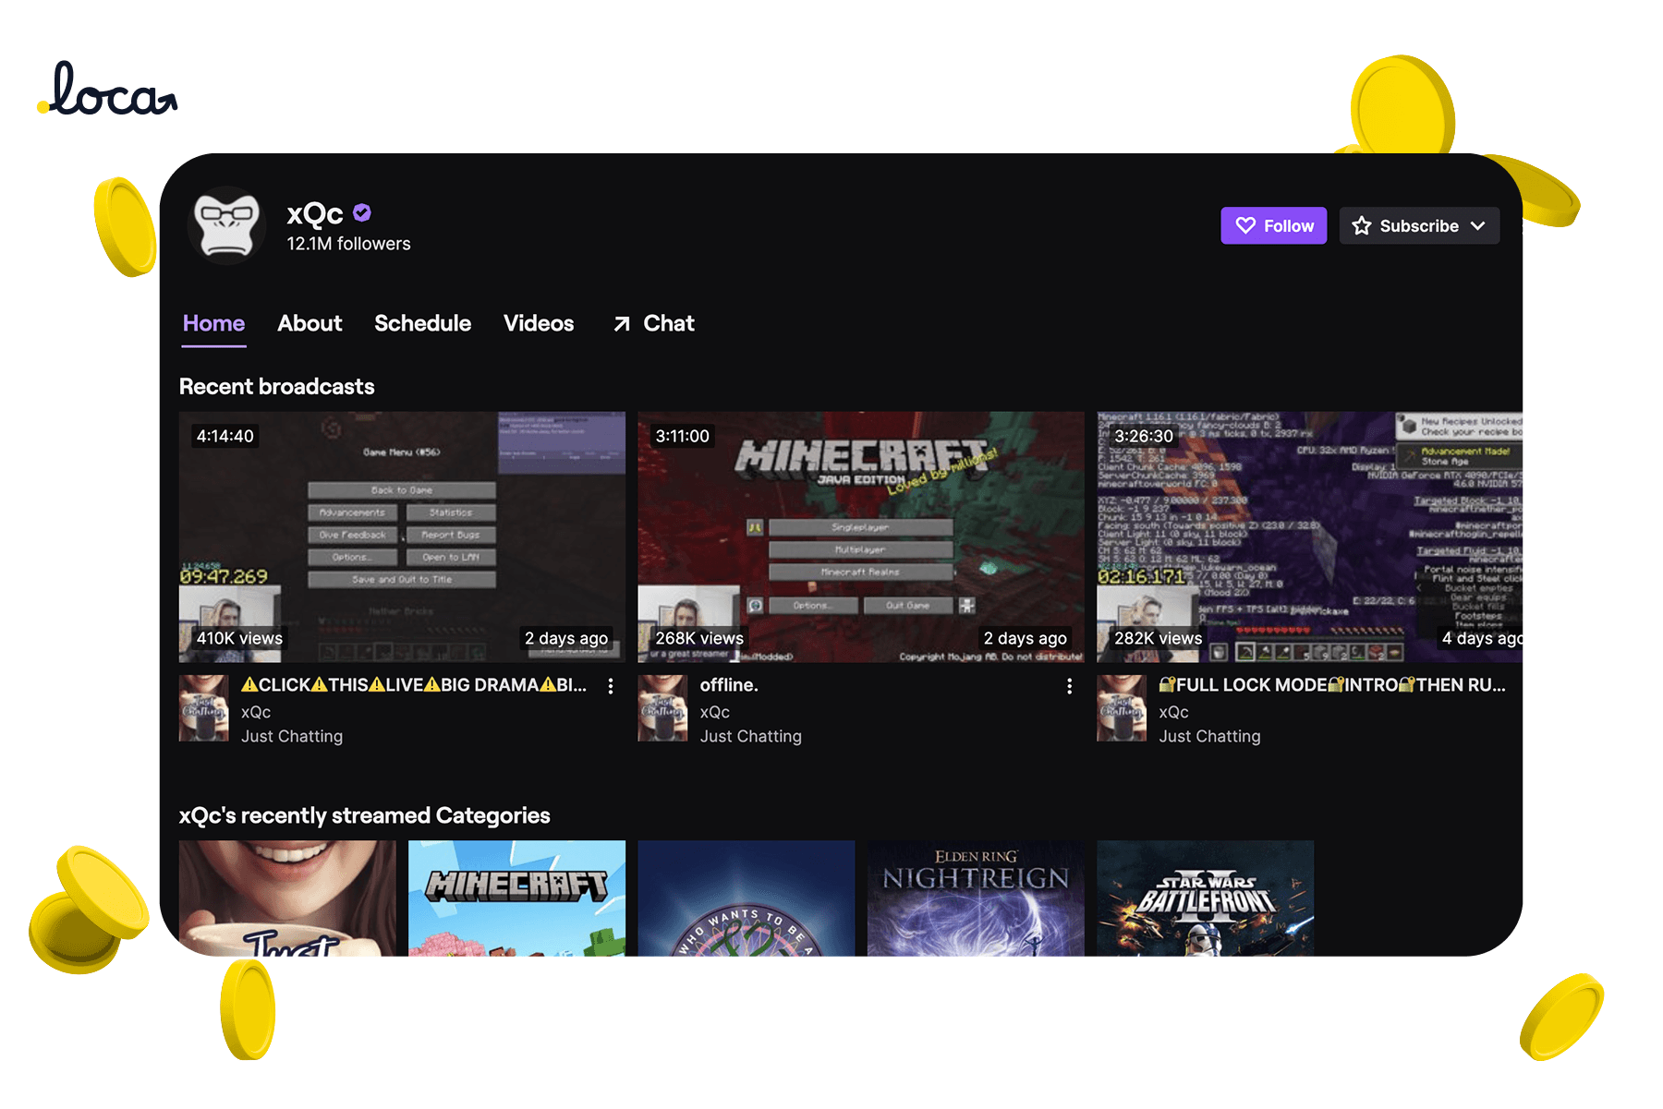Click the Recent broadcasts heading
Screen dimensions: 1663x1109
tap(277, 387)
